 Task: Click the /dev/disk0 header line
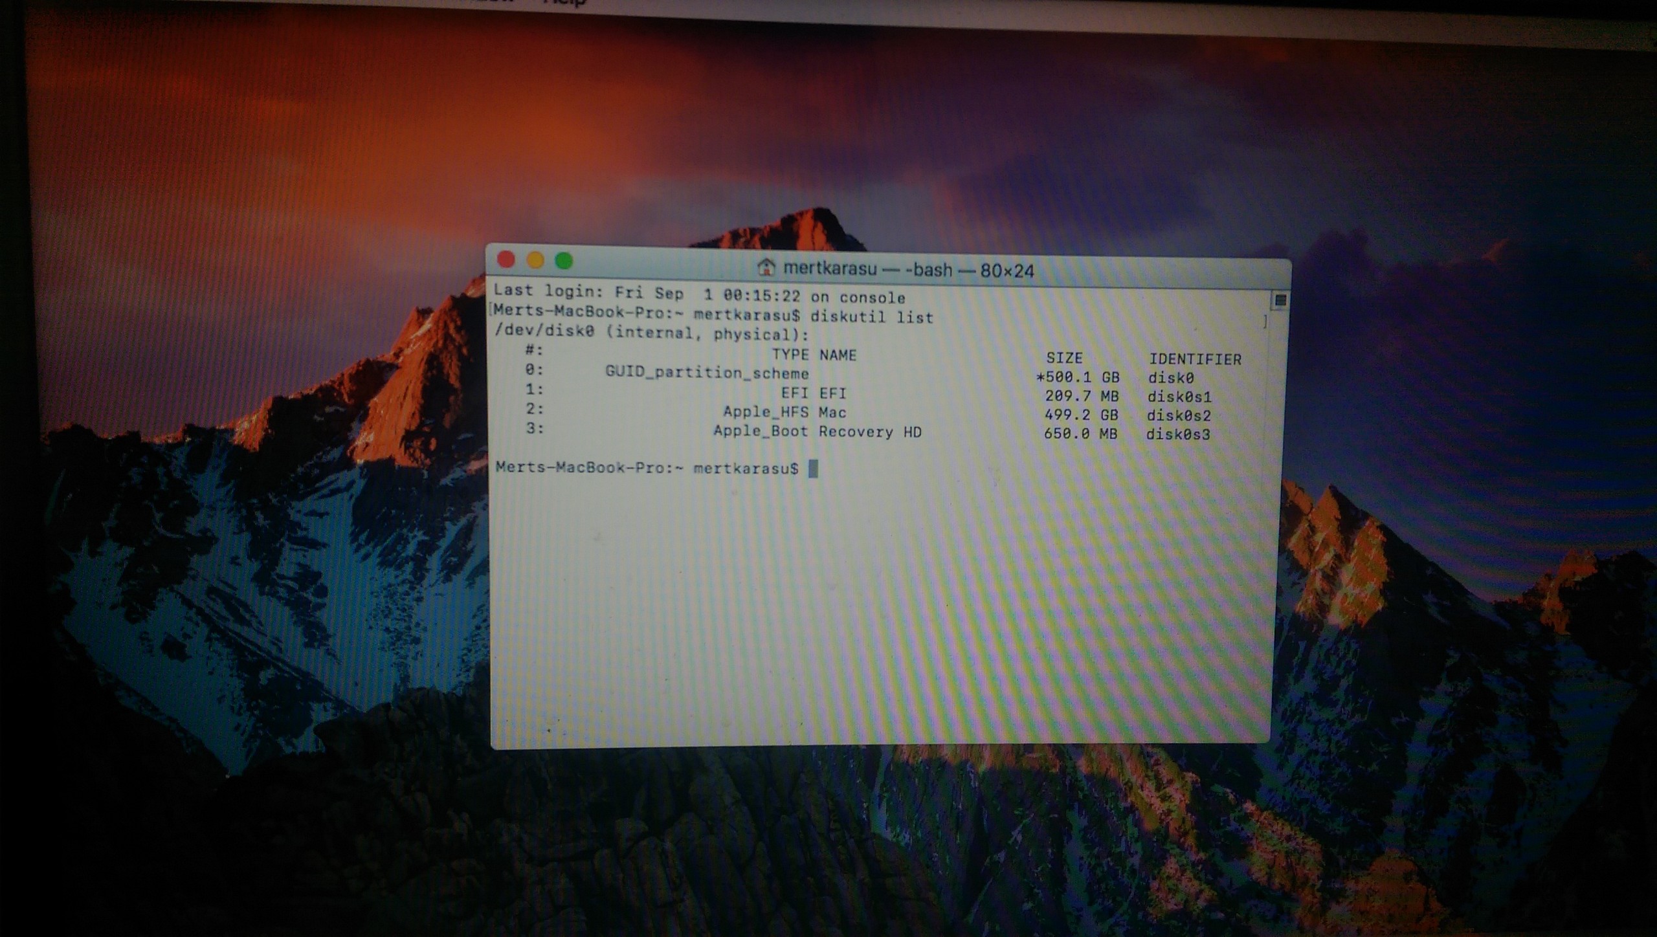click(x=651, y=333)
